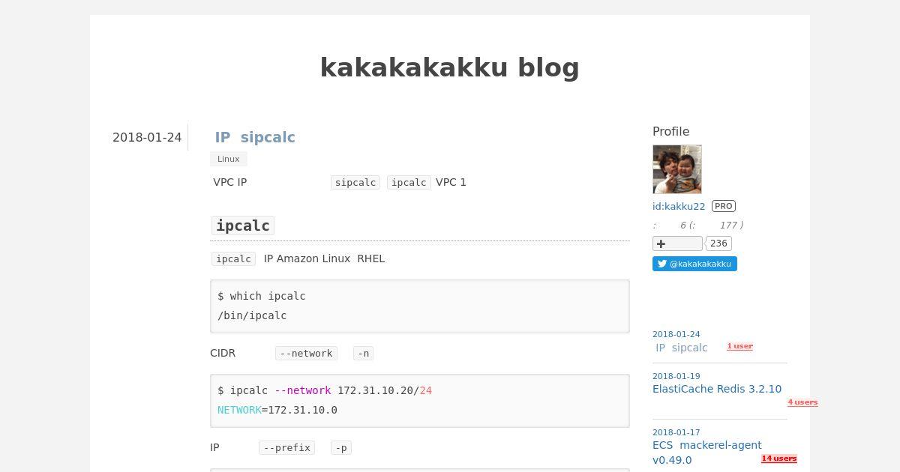Open the sidebar IP sipcalc post link
This screenshot has width=900, height=472.
(x=681, y=348)
